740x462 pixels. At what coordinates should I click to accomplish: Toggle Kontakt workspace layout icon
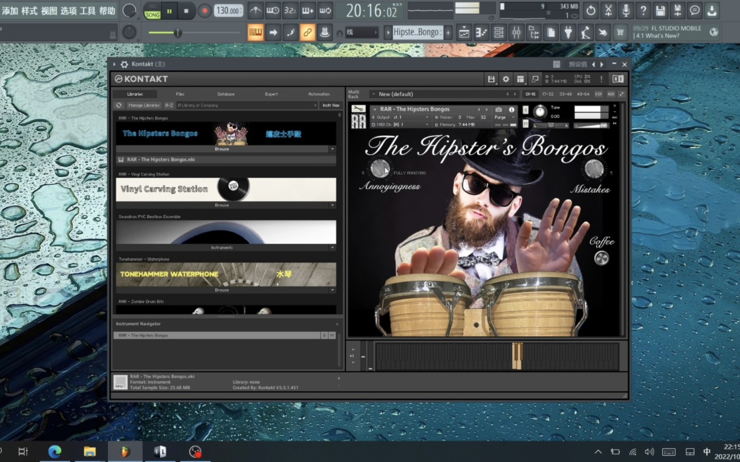click(520, 79)
